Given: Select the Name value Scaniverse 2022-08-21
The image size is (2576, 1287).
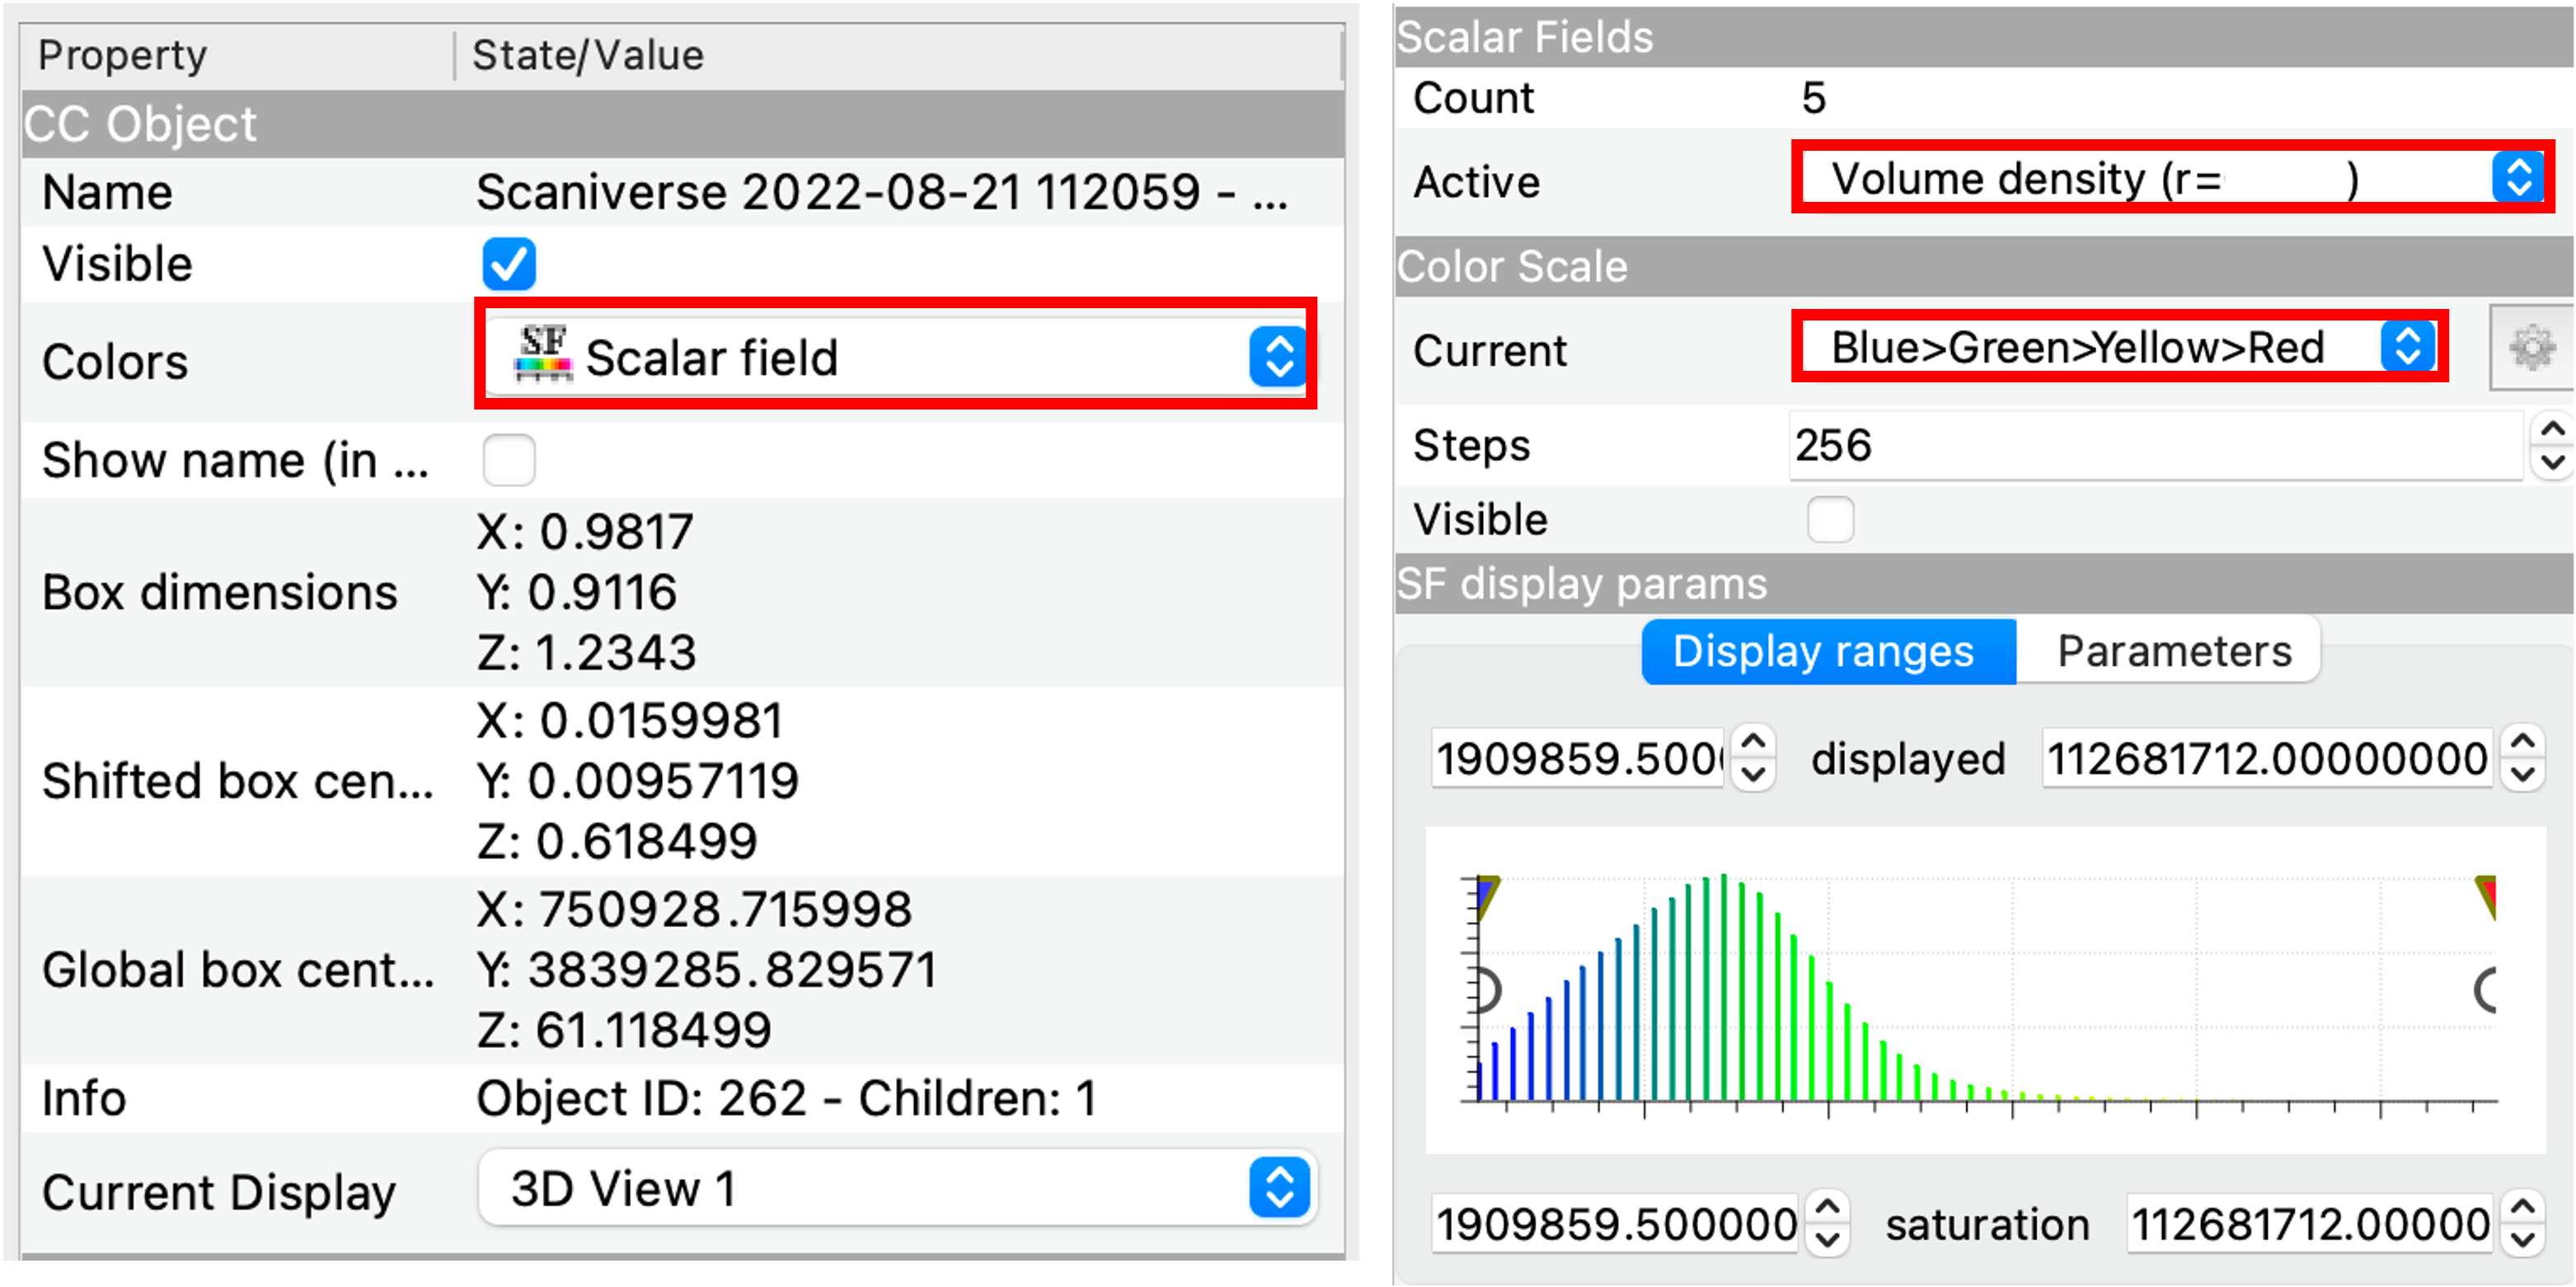Looking at the screenshot, I should tap(881, 192).
